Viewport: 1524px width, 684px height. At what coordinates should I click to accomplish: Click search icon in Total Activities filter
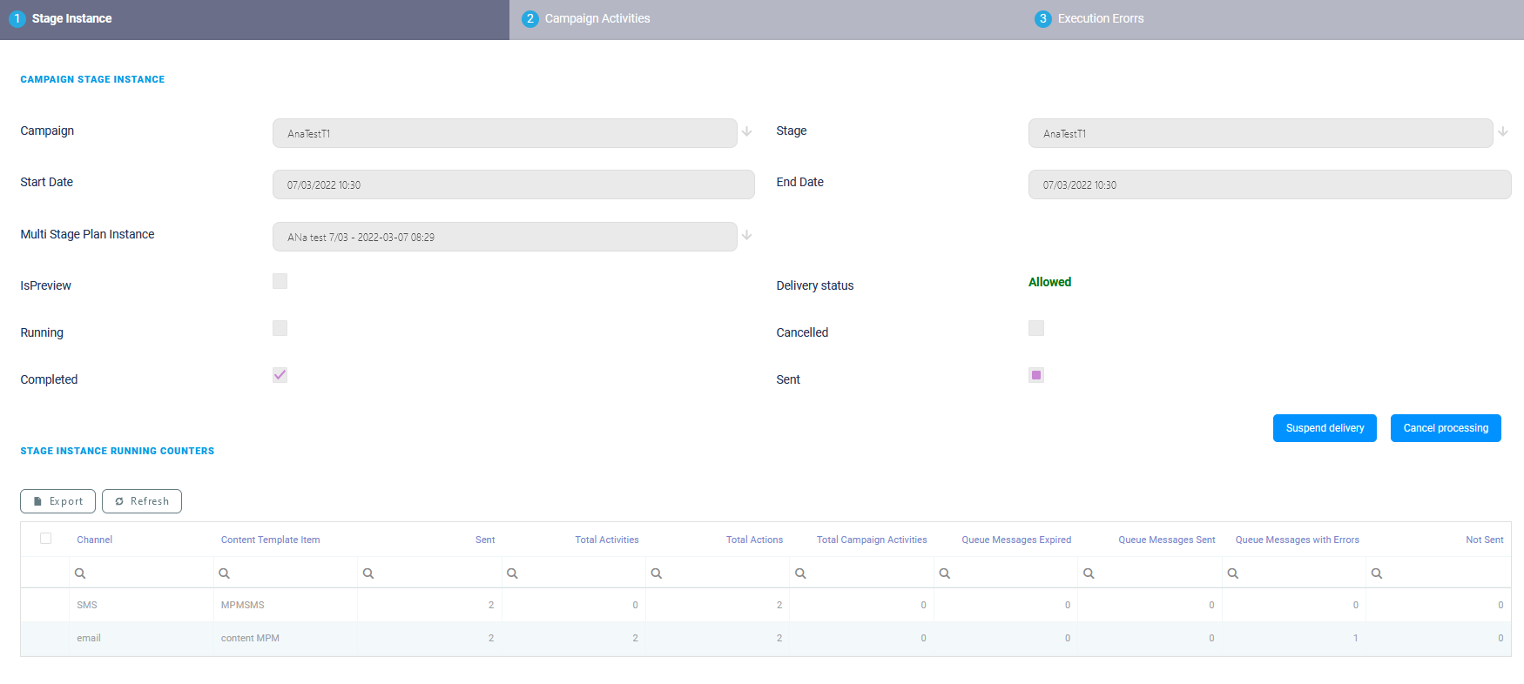pos(512,573)
